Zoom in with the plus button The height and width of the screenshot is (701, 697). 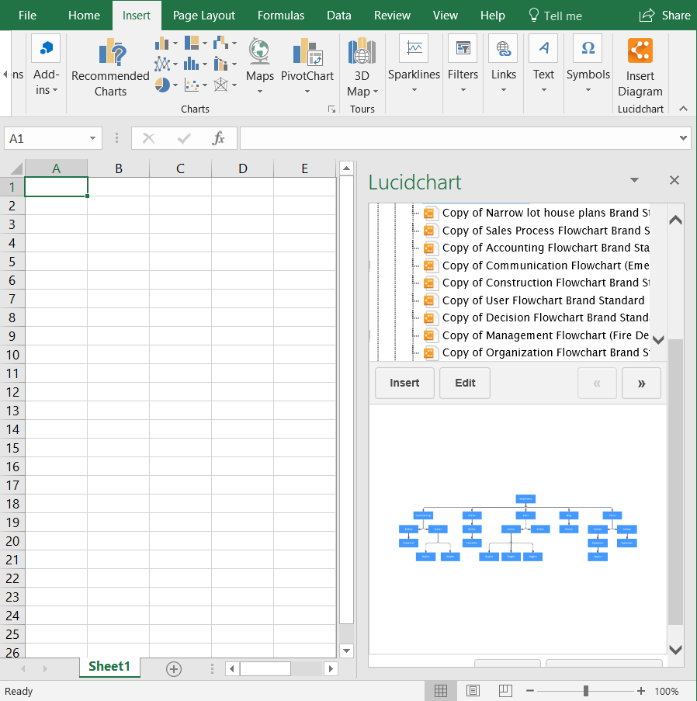point(640,691)
